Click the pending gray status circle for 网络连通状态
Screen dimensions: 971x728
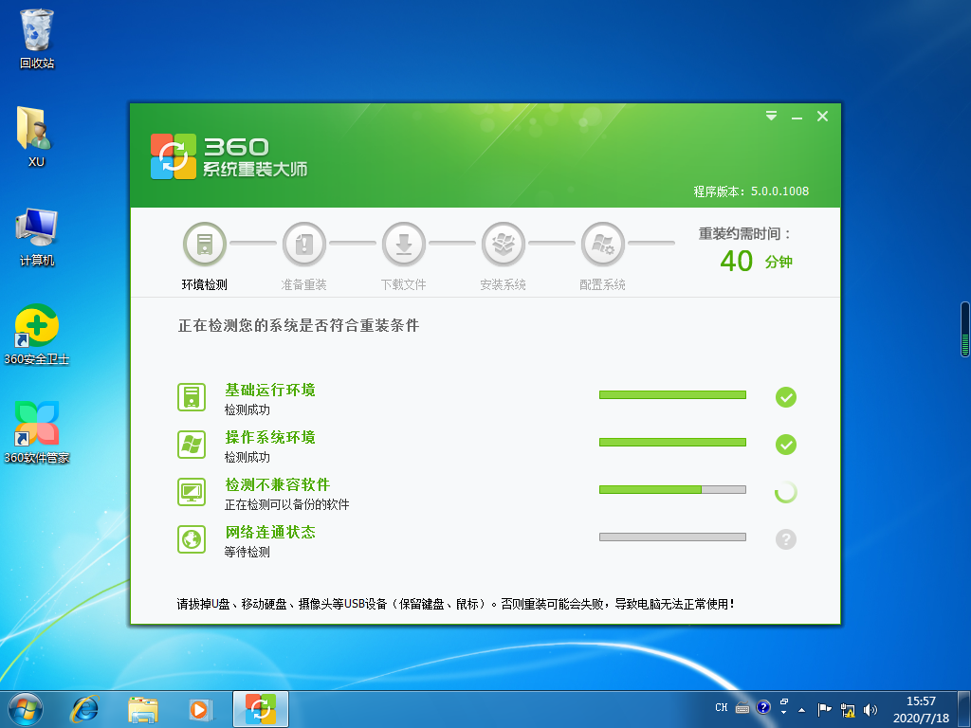pyautogui.click(x=785, y=537)
